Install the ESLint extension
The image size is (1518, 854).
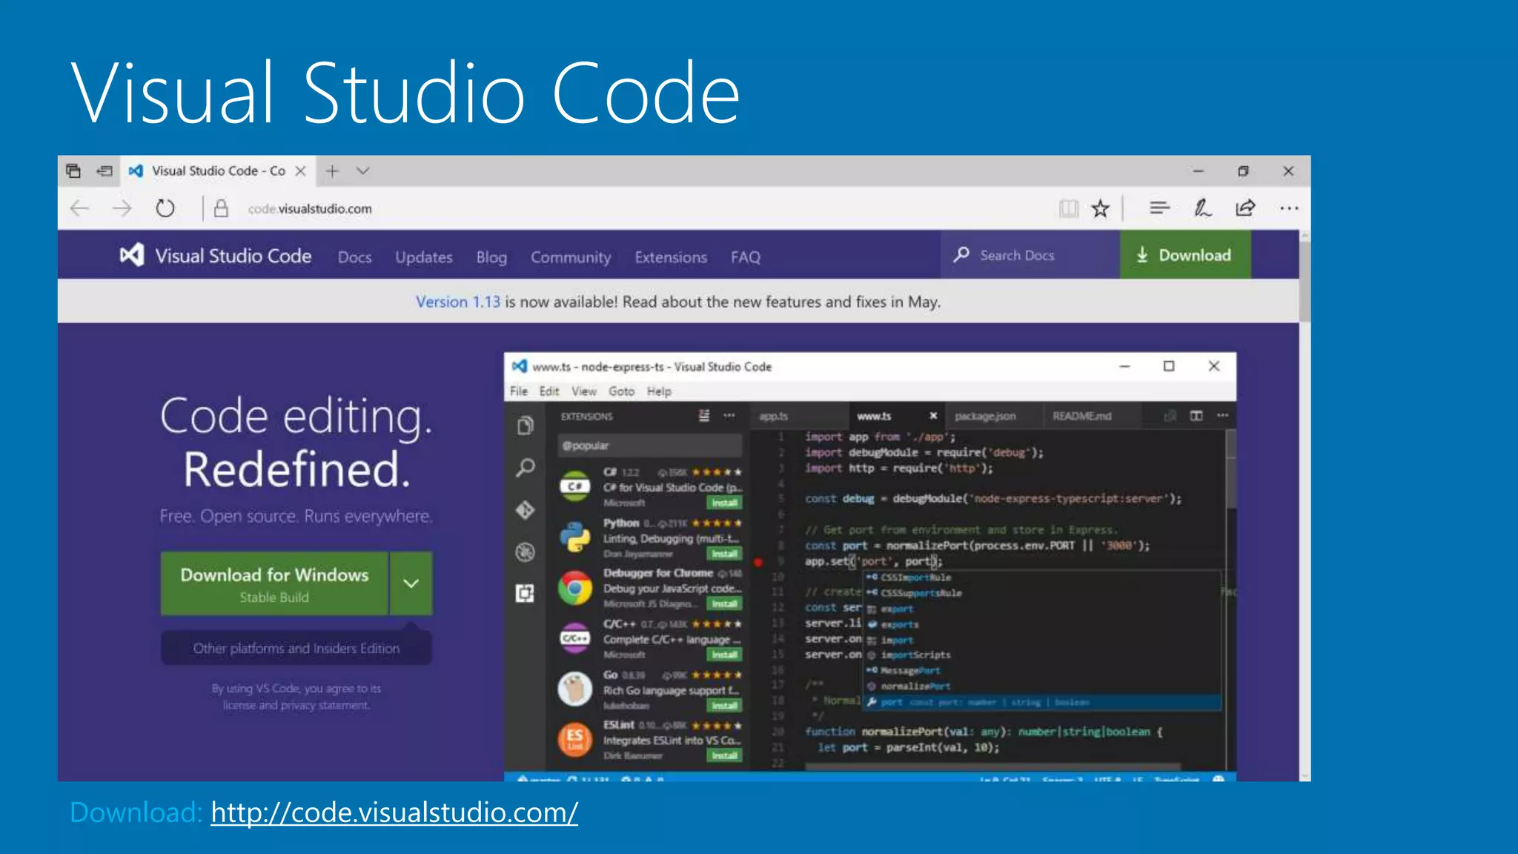click(725, 756)
